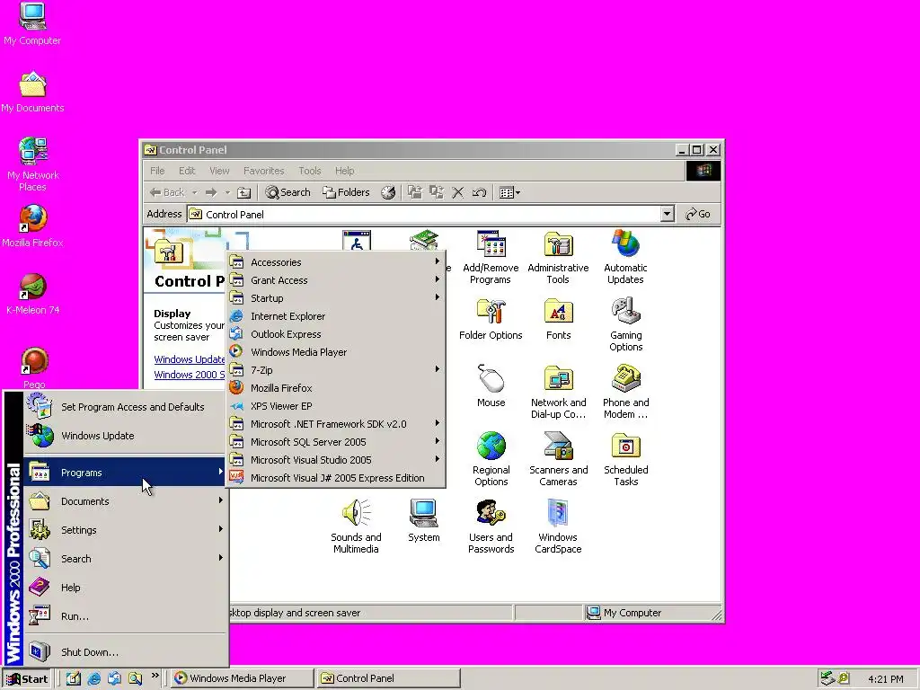This screenshot has height=690, width=920.
Task: Click the Address field text
Action: pyautogui.click(x=234, y=215)
